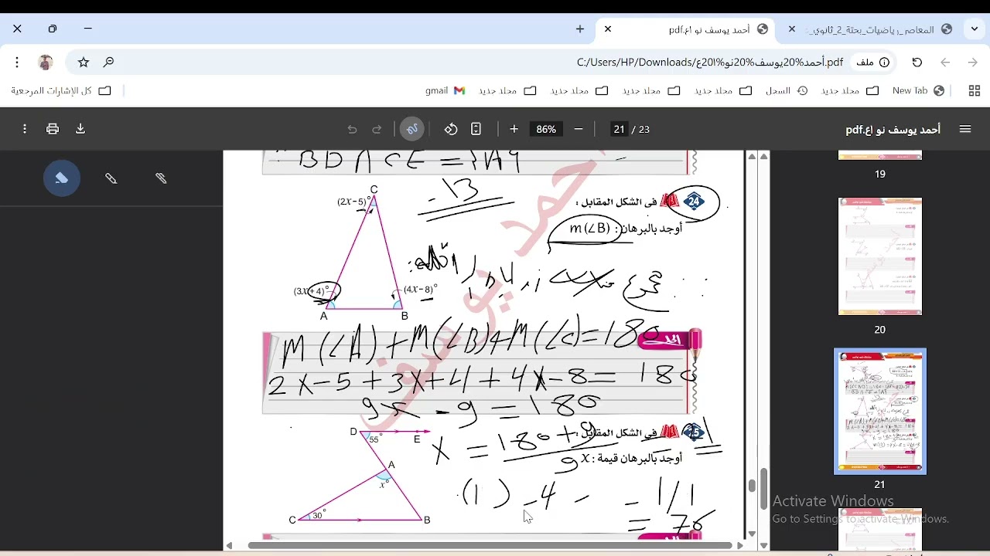The image size is (990, 556).
Task: Toggle the PDF draw/annotate mode button
Action: (412, 129)
